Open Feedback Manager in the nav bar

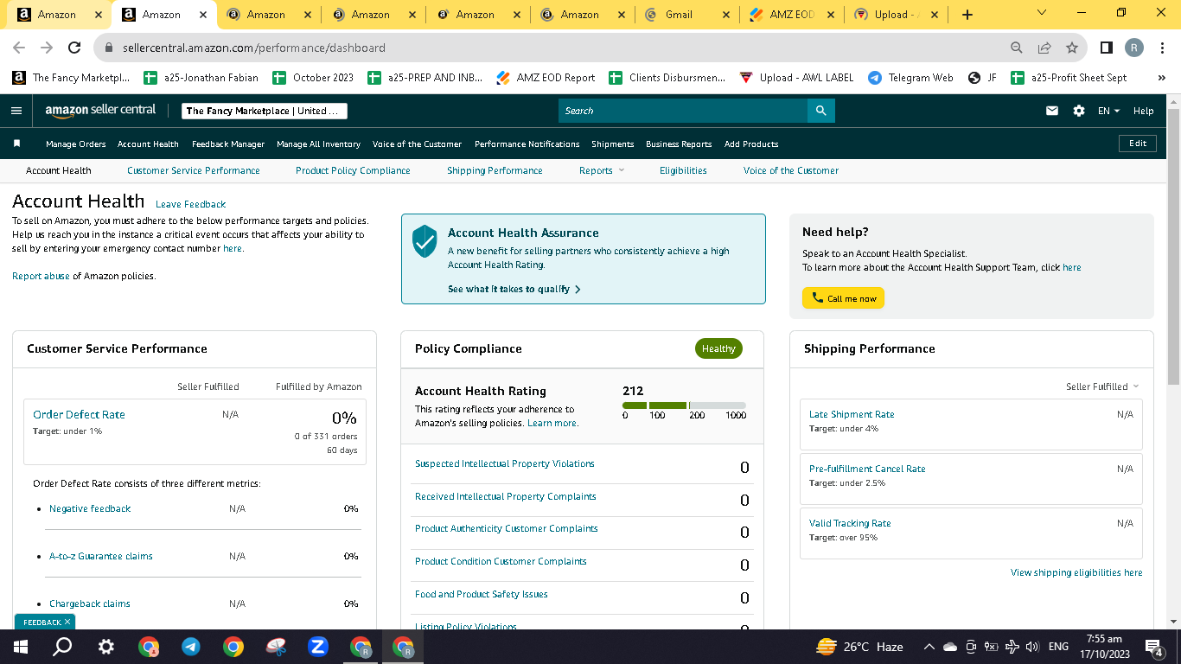tap(228, 144)
